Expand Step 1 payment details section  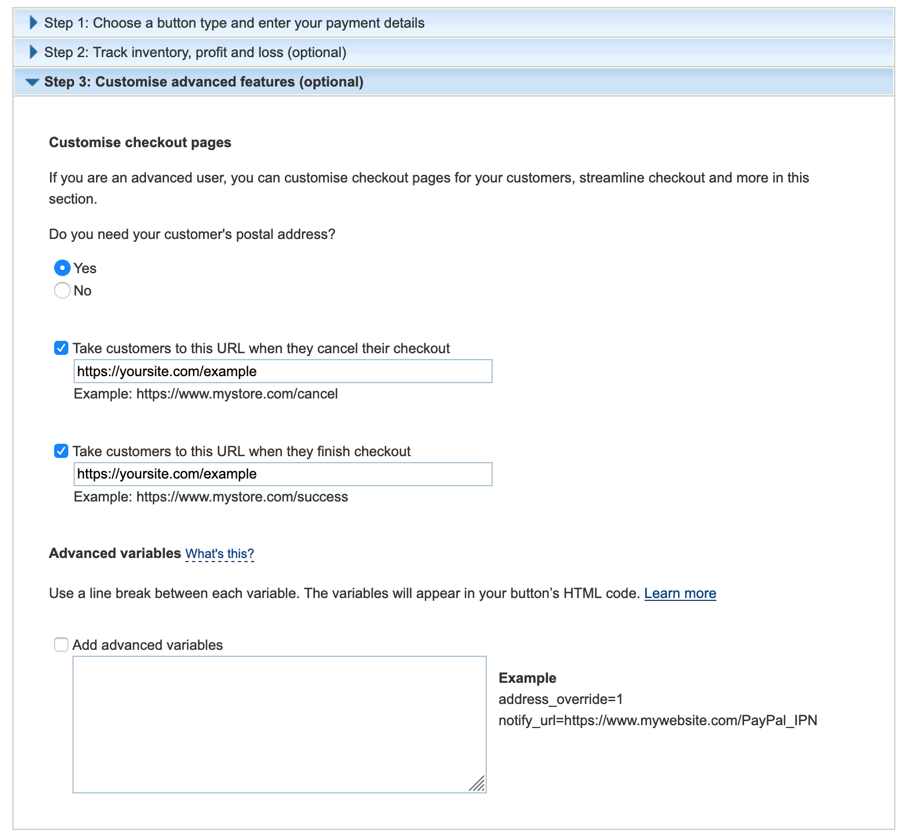tap(235, 22)
